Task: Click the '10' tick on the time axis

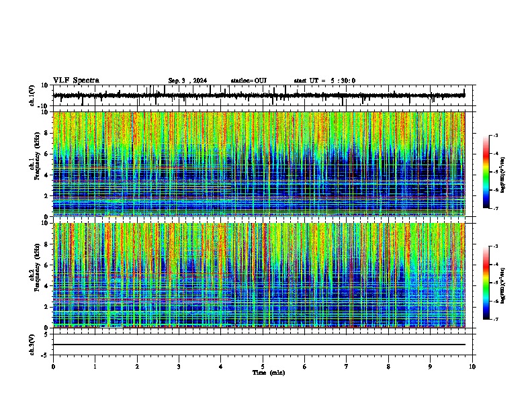Action: (472, 367)
